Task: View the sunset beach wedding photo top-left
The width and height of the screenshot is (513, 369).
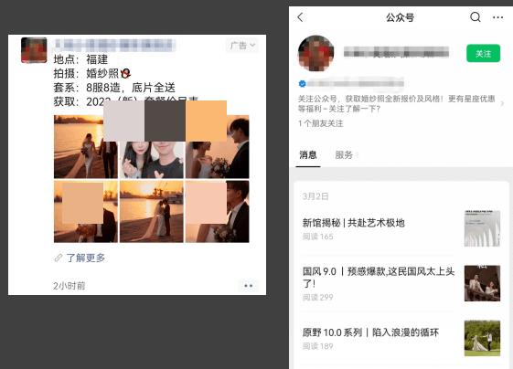Action: pos(85,146)
